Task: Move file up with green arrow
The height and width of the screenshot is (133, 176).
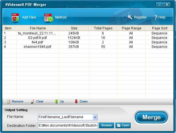Action: (56, 101)
